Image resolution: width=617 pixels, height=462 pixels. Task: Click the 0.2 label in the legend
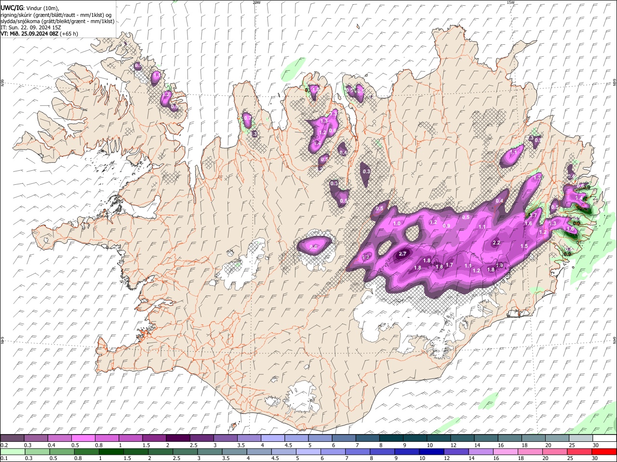(x=4, y=445)
